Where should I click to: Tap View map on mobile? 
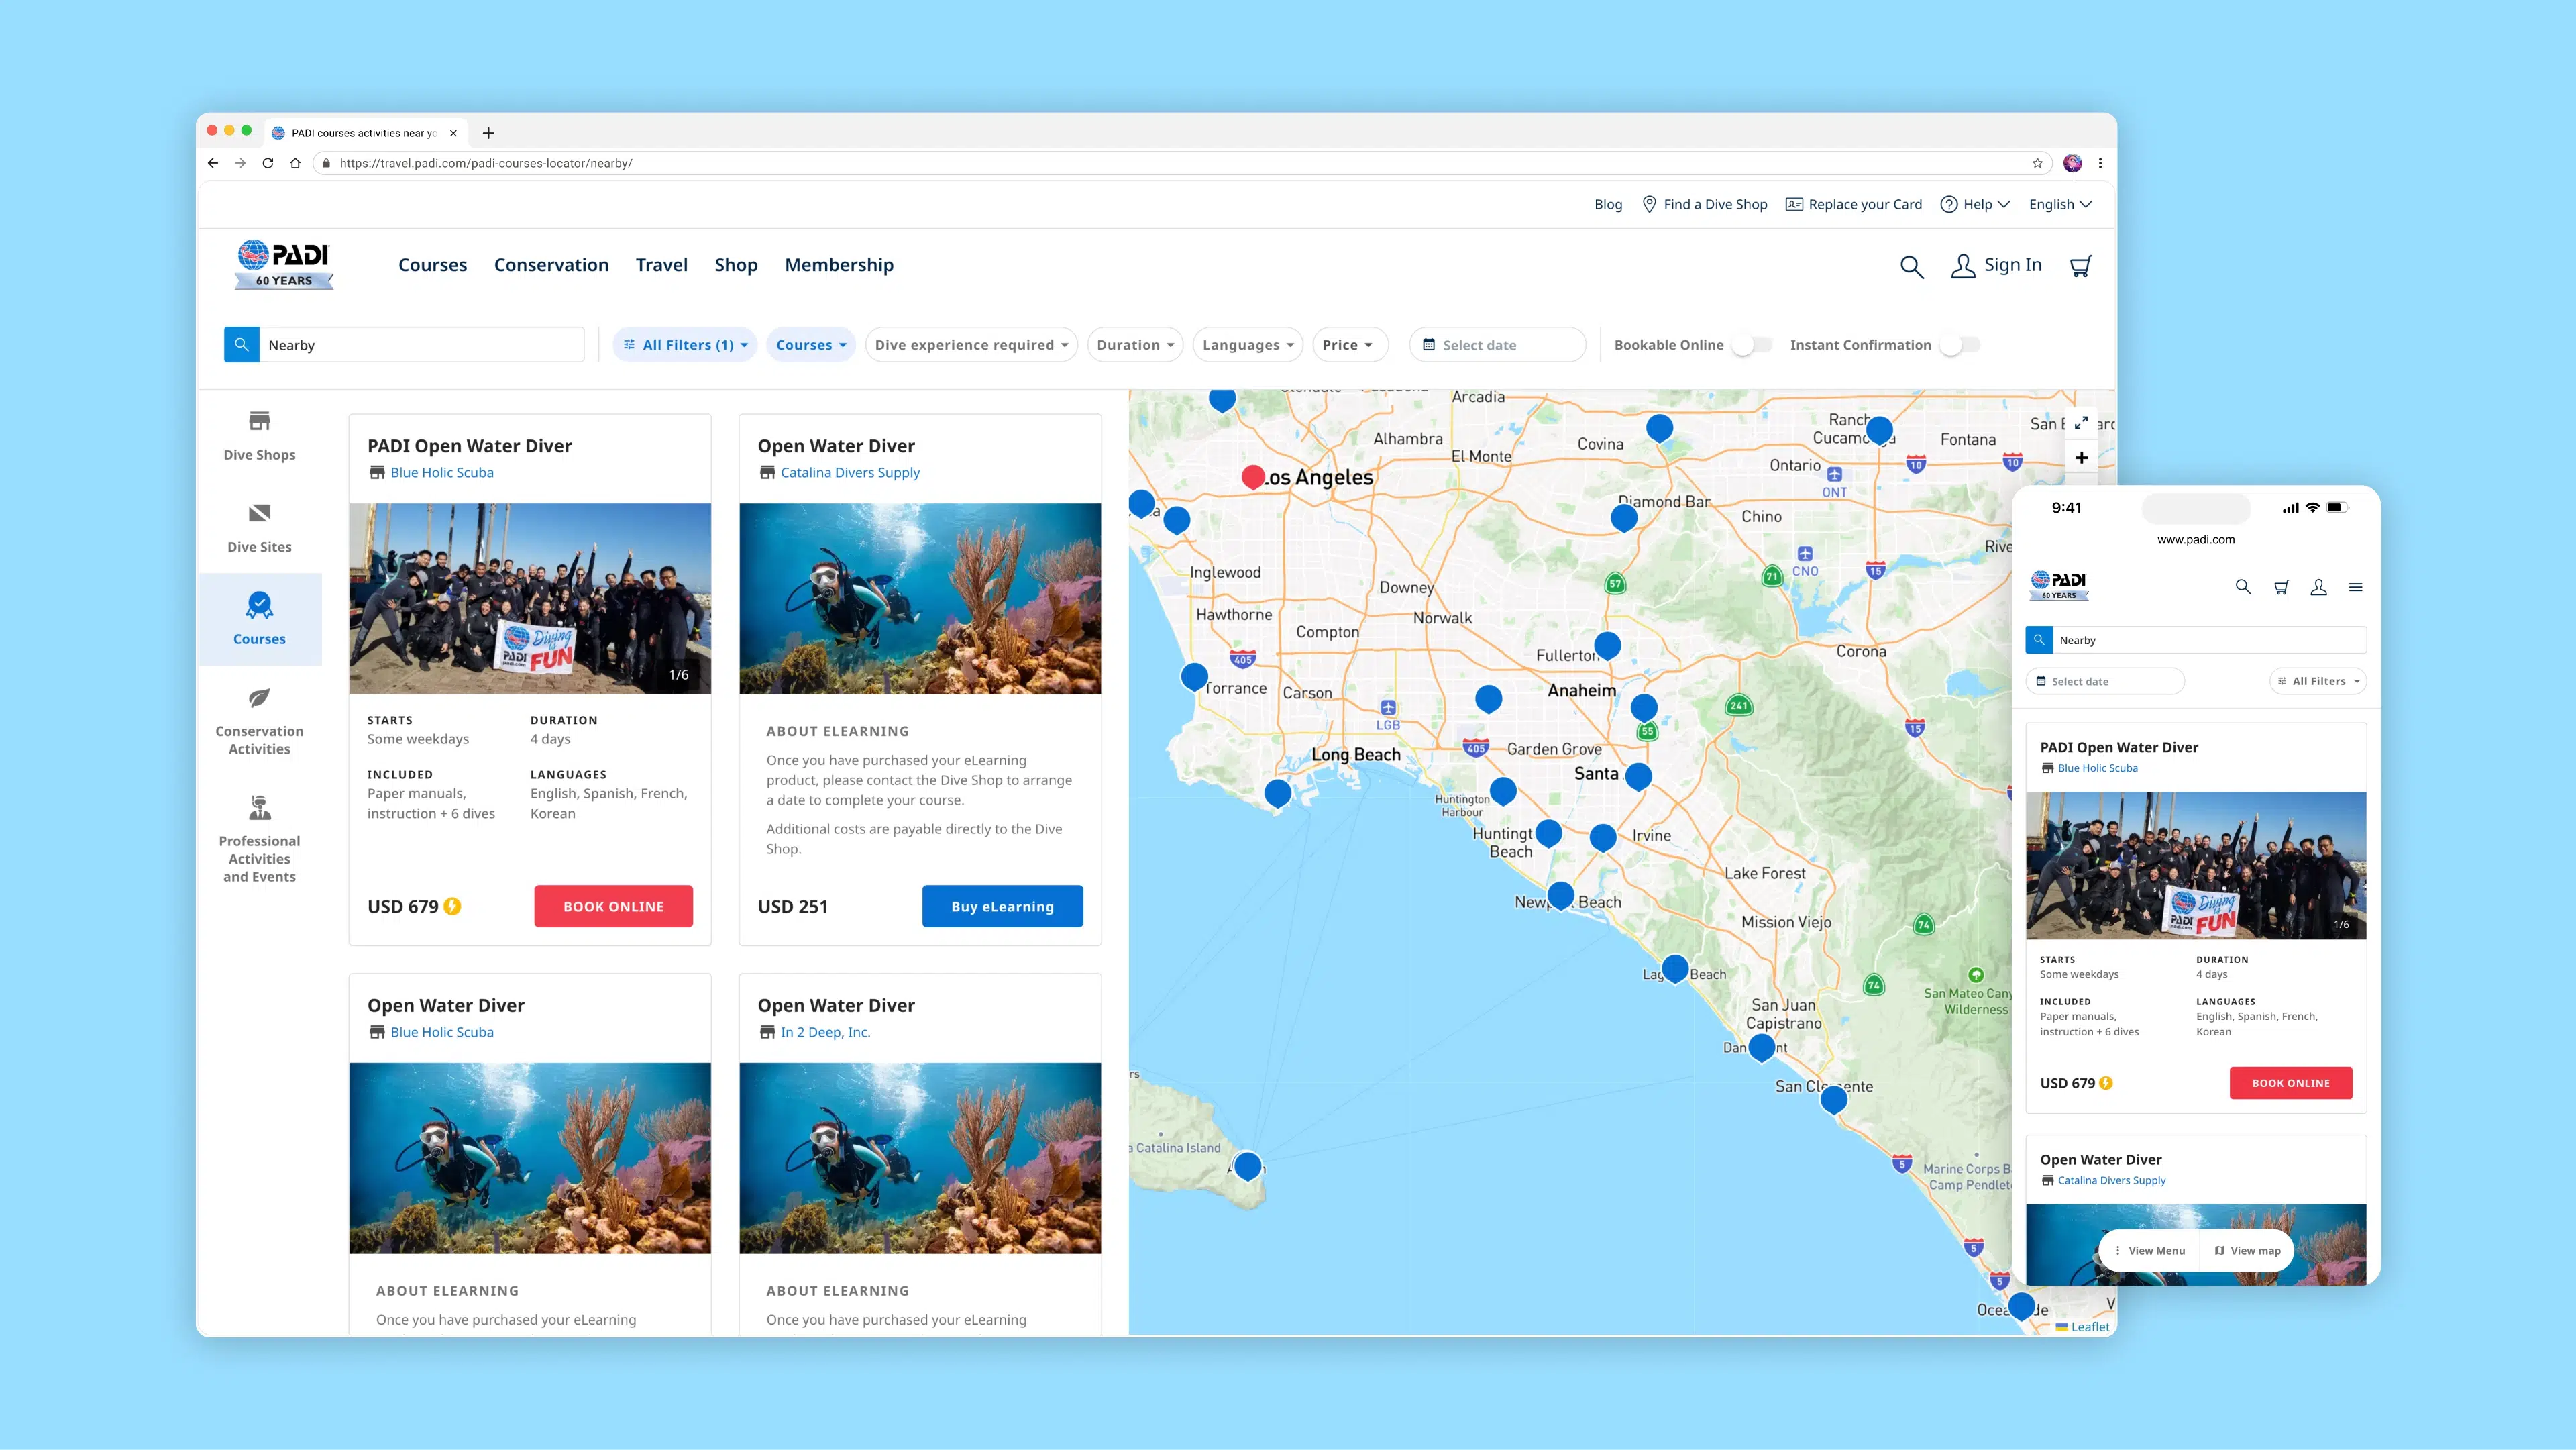click(x=2246, y=1251)
